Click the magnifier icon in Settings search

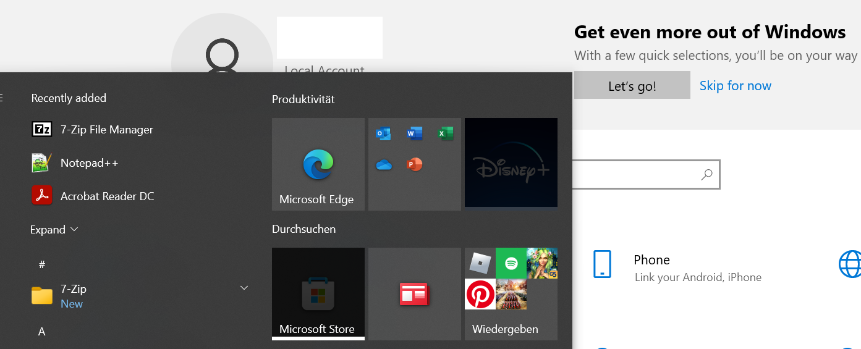(707, 175)
